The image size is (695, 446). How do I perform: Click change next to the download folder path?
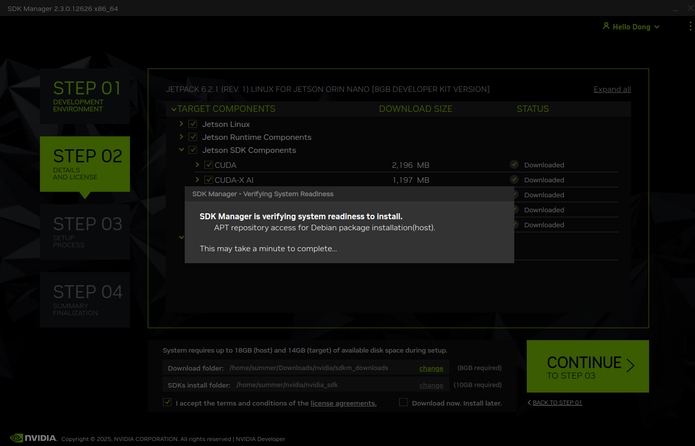tap(431, 368)
